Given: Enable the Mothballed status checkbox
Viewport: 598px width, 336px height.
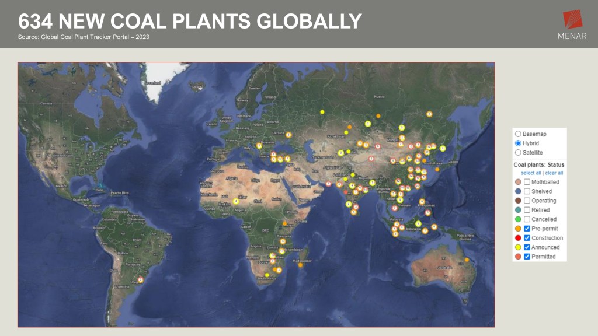Looking at the screenshot, I should [x=527, y=182].
